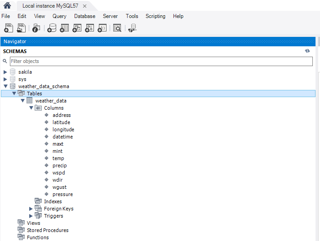Click the create new schema icon

[52, 28]
